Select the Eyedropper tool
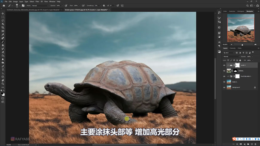Viewport: 260px width, 146px height. coord(3,35)
